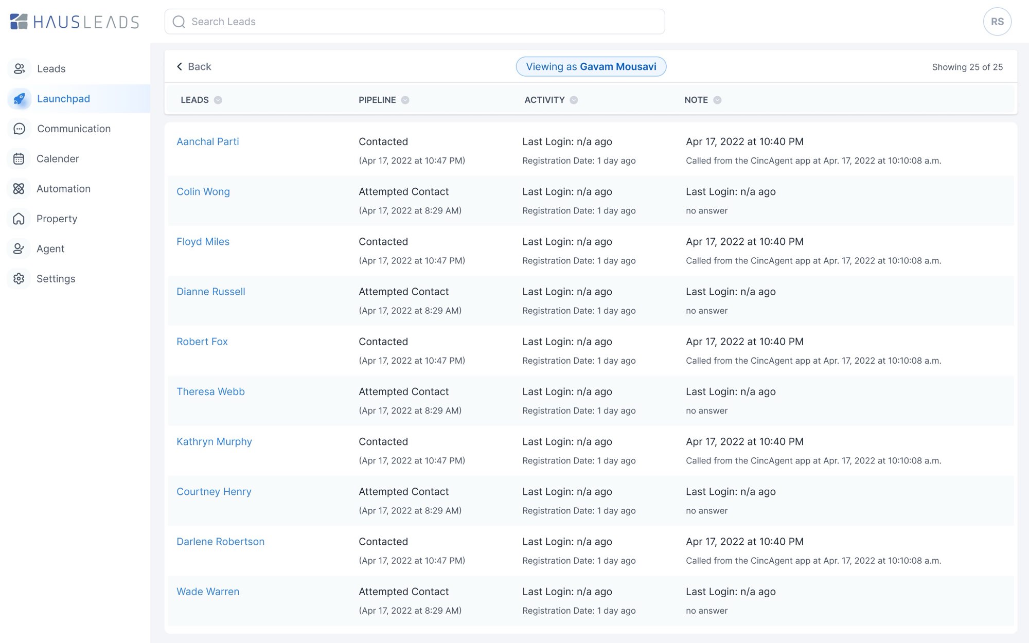The height and width of the screenshot is (643, 1029).
Task: Click pipeline date in Courtney Henry row
Action: pos(410,510)
